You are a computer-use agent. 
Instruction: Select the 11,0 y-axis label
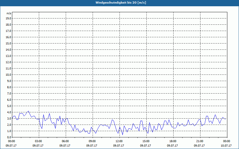coord(8,69)
